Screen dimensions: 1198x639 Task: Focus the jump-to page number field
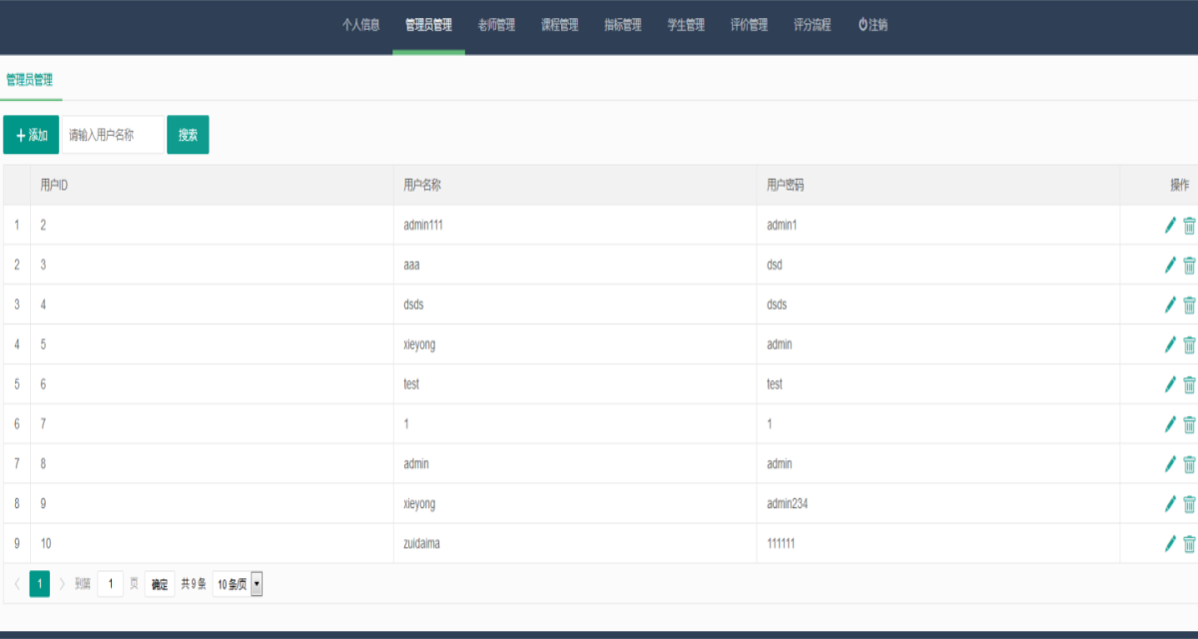tap(110, 584)
